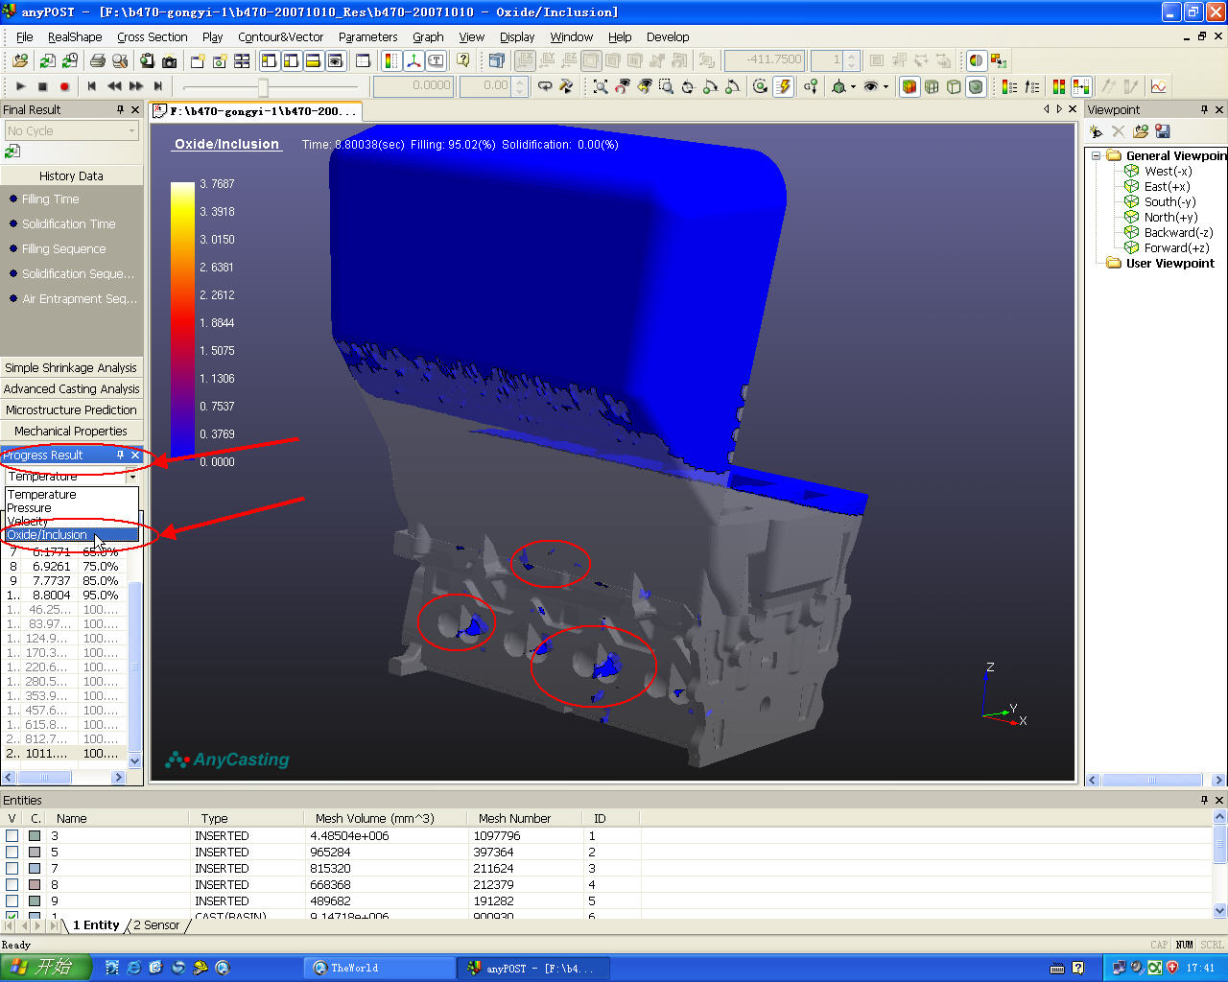This screenshot has height=982, width=1228.
Task: Jump to the last frame
Action: coord(158,86)
